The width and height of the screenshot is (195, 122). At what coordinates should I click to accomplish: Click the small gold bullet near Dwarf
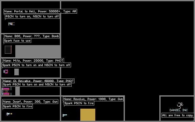(11, 114)
